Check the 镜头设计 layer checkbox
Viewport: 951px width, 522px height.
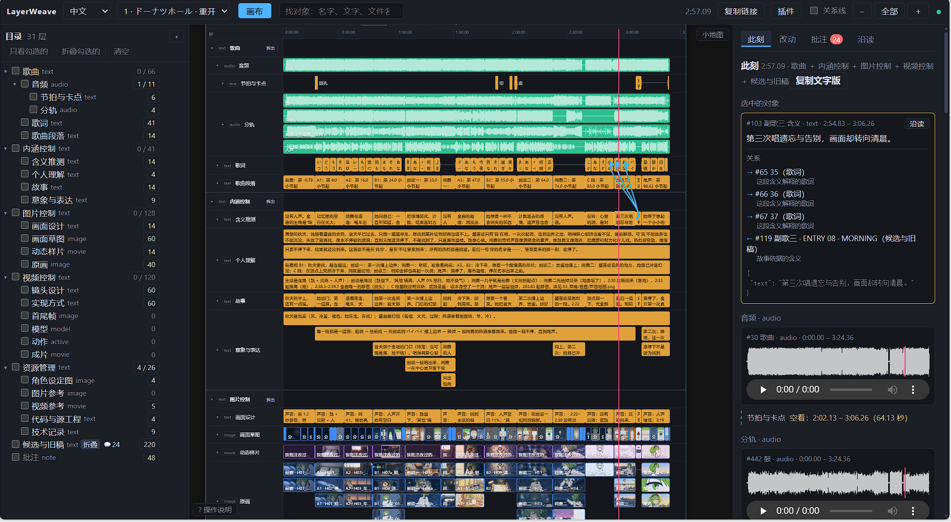24,290
